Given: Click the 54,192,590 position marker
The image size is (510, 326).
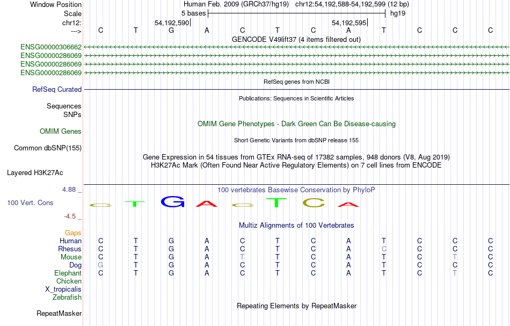Looking at the screenshot, I should [172, 23].
